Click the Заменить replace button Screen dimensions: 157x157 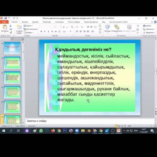pyautogui.click(x=149, y=29)
